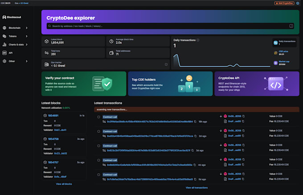Expand the Blockchain chevron arrow

point(27,28)
